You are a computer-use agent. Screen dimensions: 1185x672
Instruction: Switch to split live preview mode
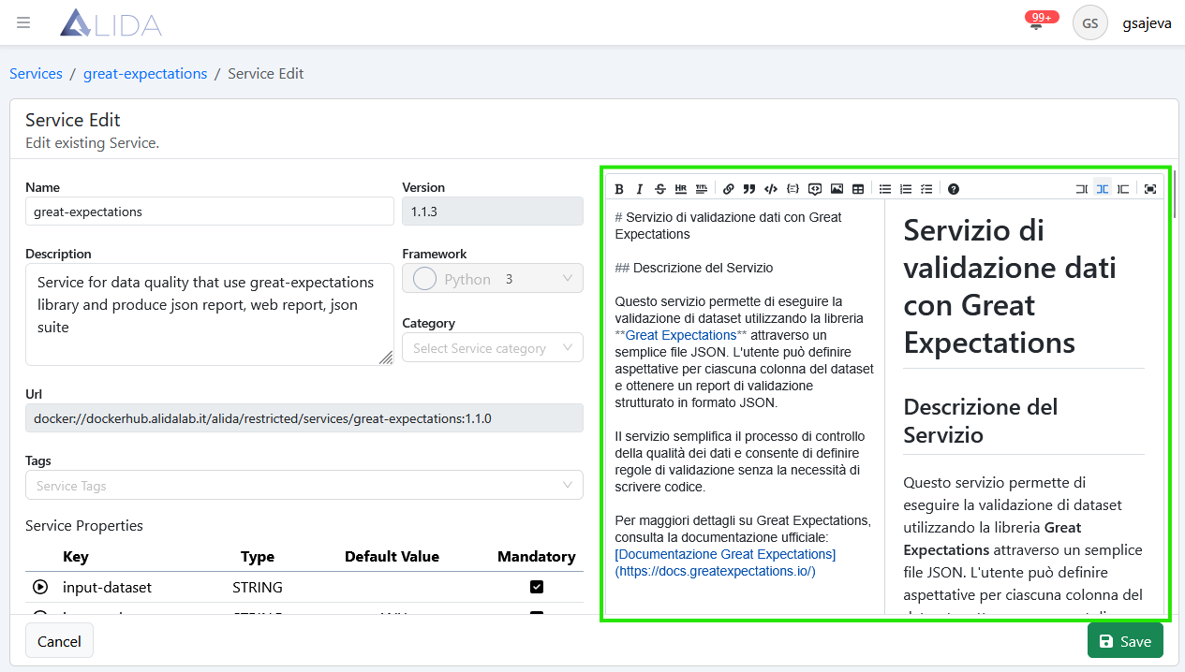point(1103,189)
